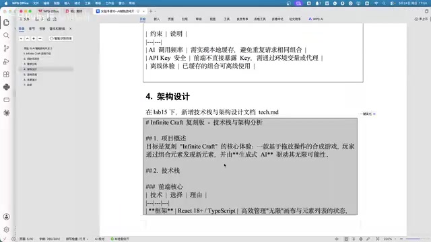Switch to the References ribbon tab
Viewport: 431px width, 242px height.
coord(185,19)
